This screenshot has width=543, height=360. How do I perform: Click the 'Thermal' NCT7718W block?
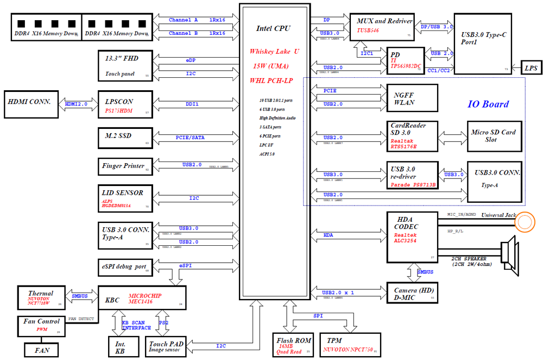click(41, 297)
